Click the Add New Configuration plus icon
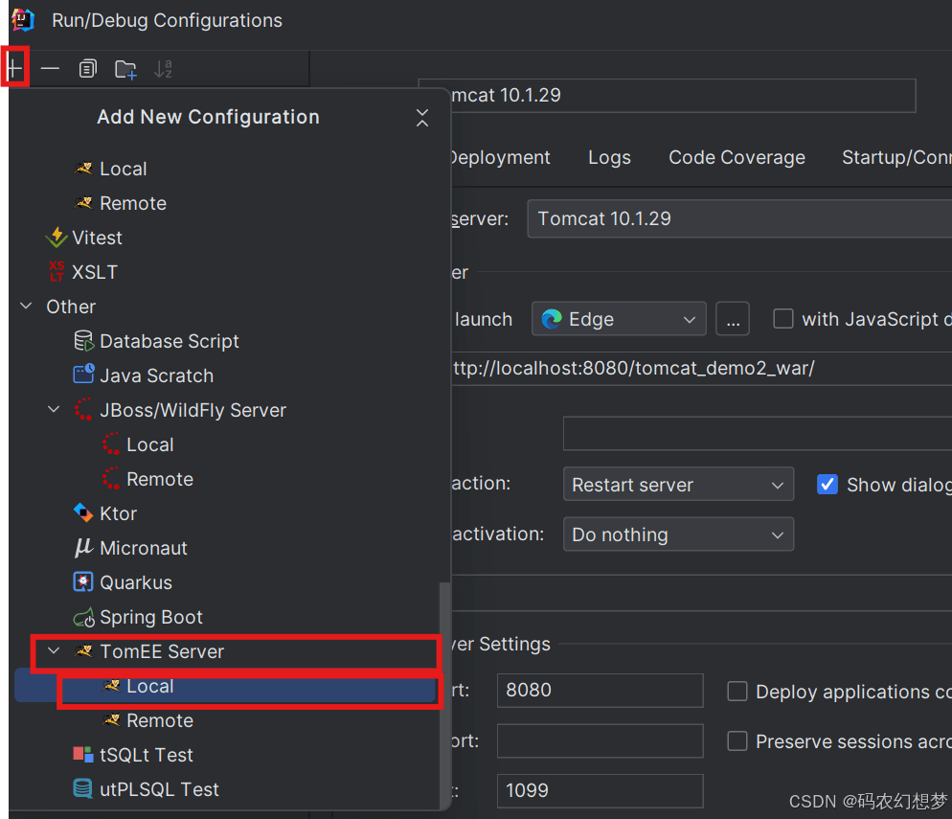Image resolution: width=952 pixels, height=819 pixels. [x=14, y=69]
